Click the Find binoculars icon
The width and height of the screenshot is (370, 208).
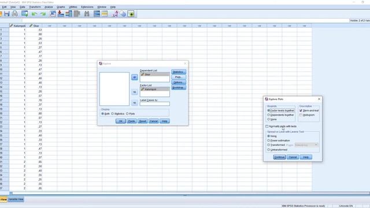(x=87, y=14)
